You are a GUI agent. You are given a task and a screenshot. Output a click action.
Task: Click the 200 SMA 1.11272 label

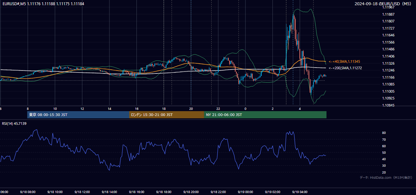click(345, 68)
